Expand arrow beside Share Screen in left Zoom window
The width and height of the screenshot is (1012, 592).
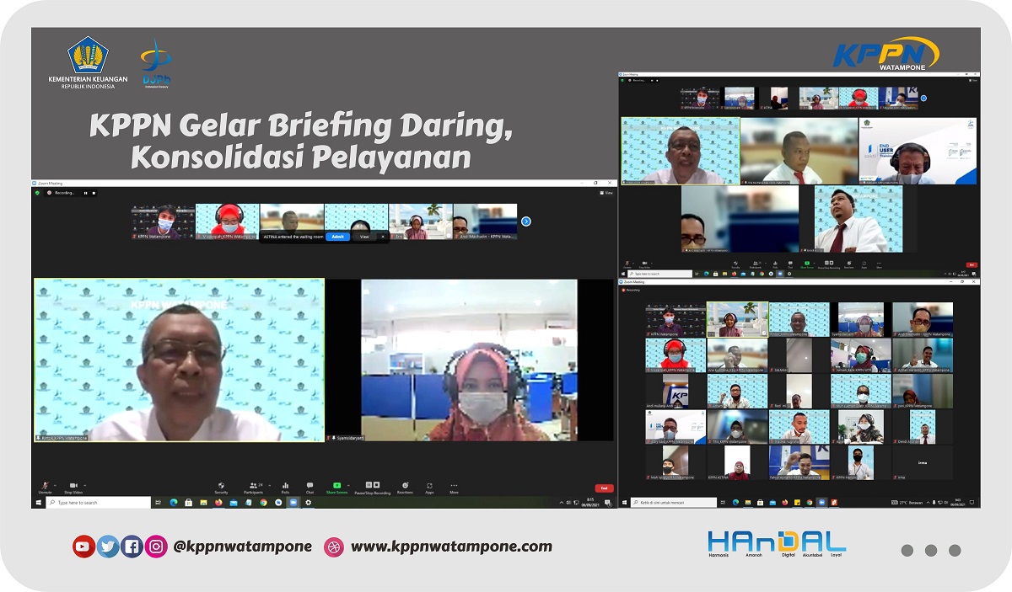pos(348,484)
